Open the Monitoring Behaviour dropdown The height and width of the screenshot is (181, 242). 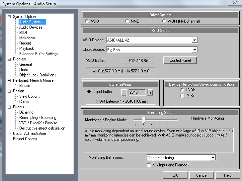(213, 158)
